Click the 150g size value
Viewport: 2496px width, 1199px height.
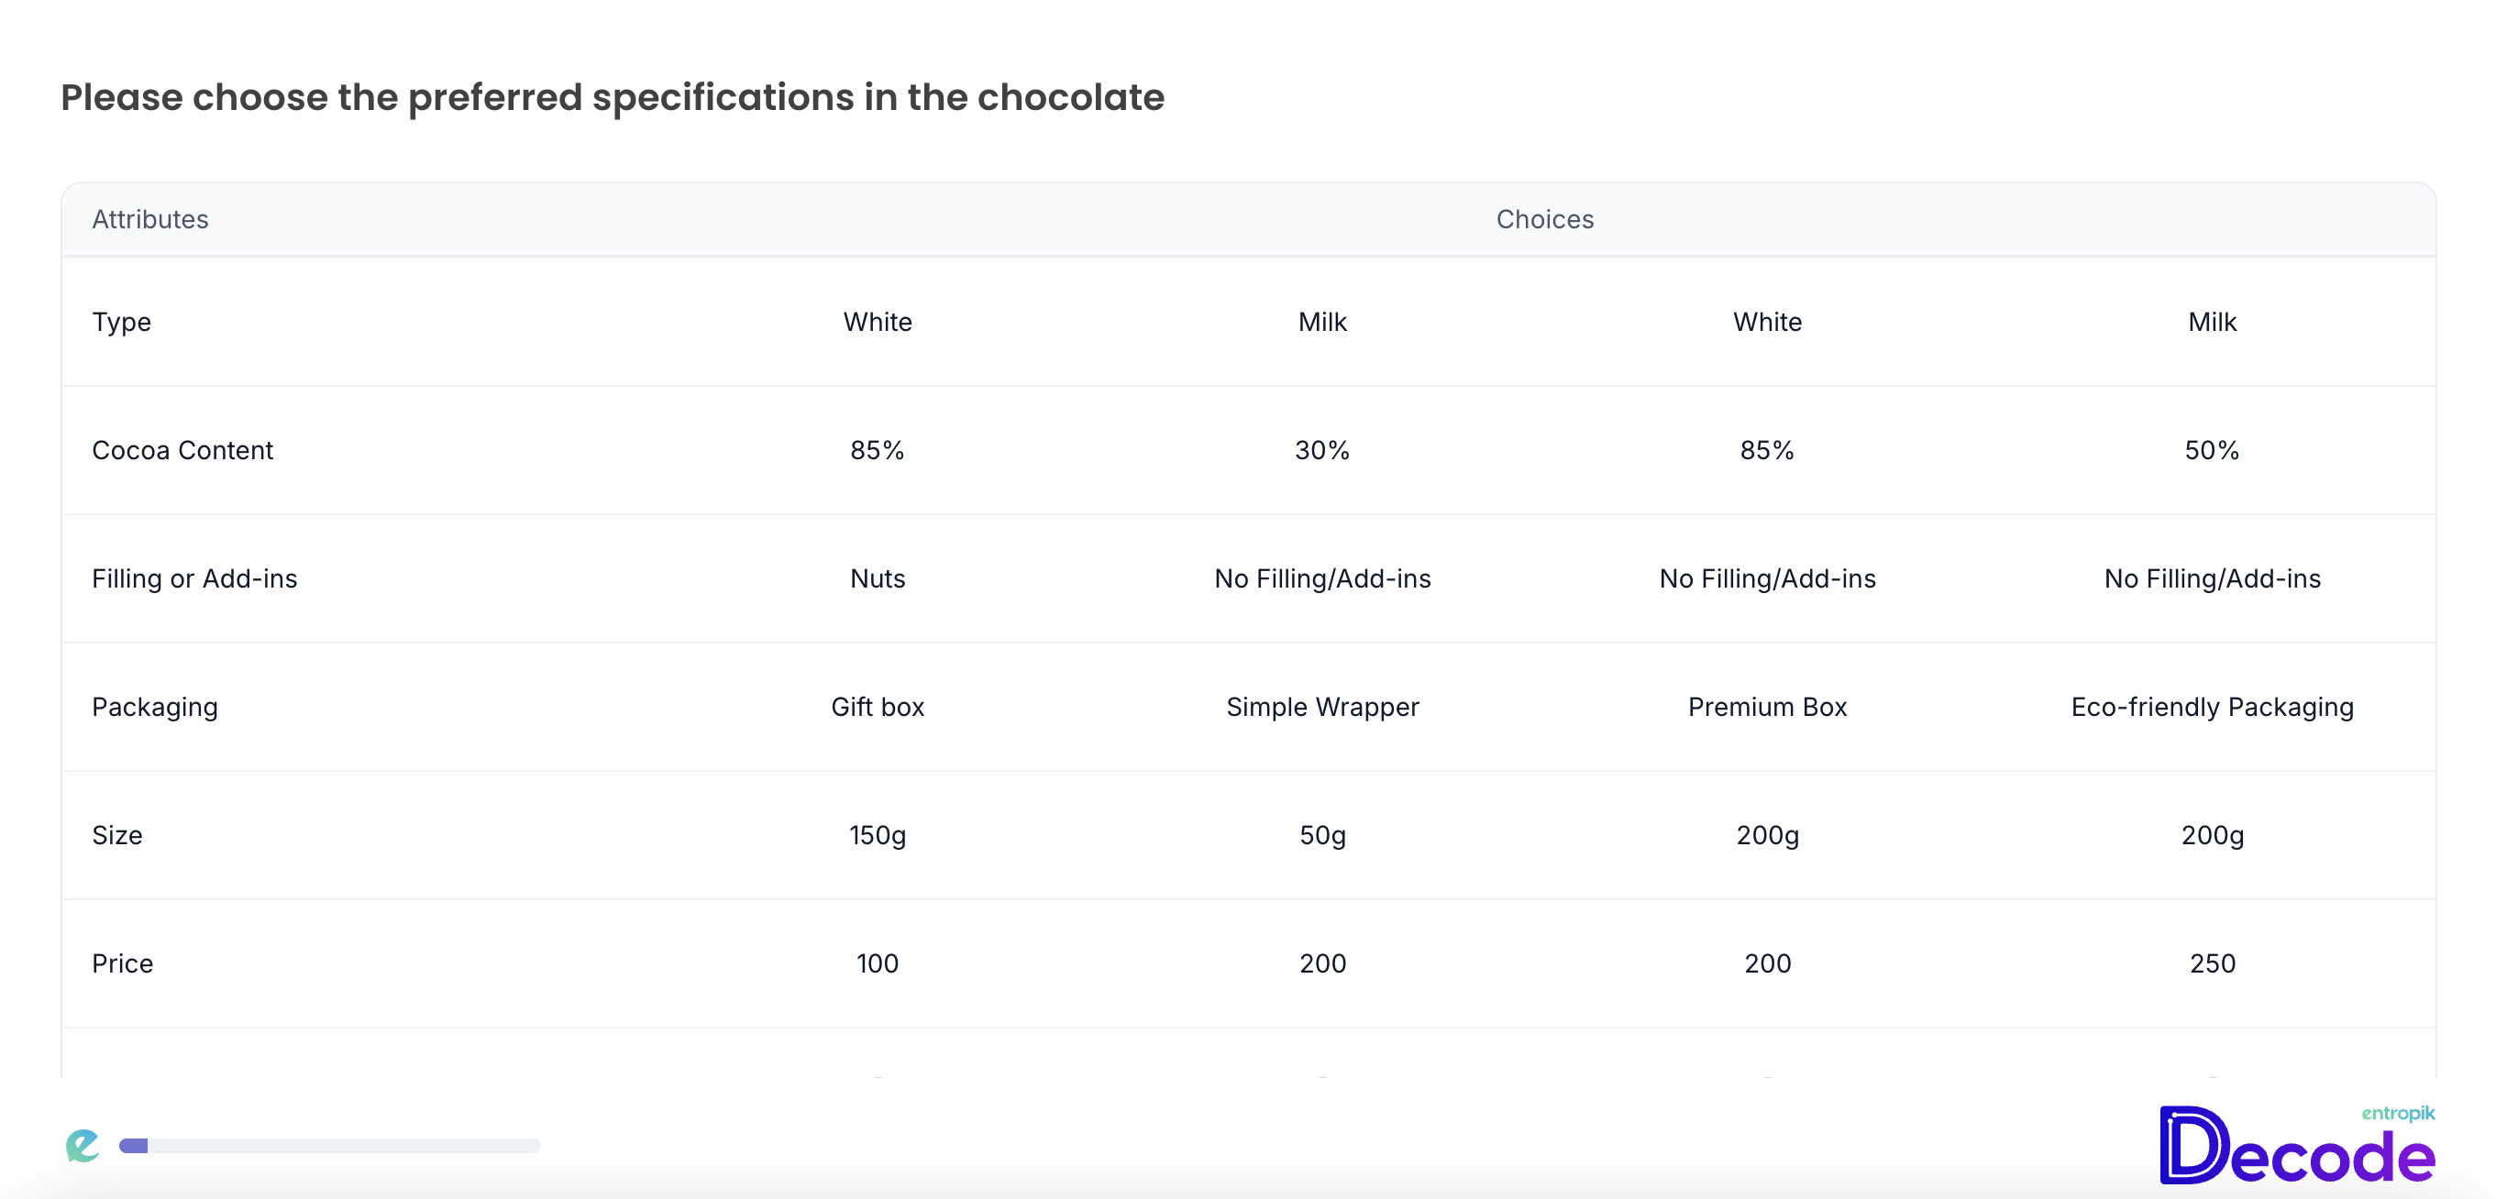point(877,835)
